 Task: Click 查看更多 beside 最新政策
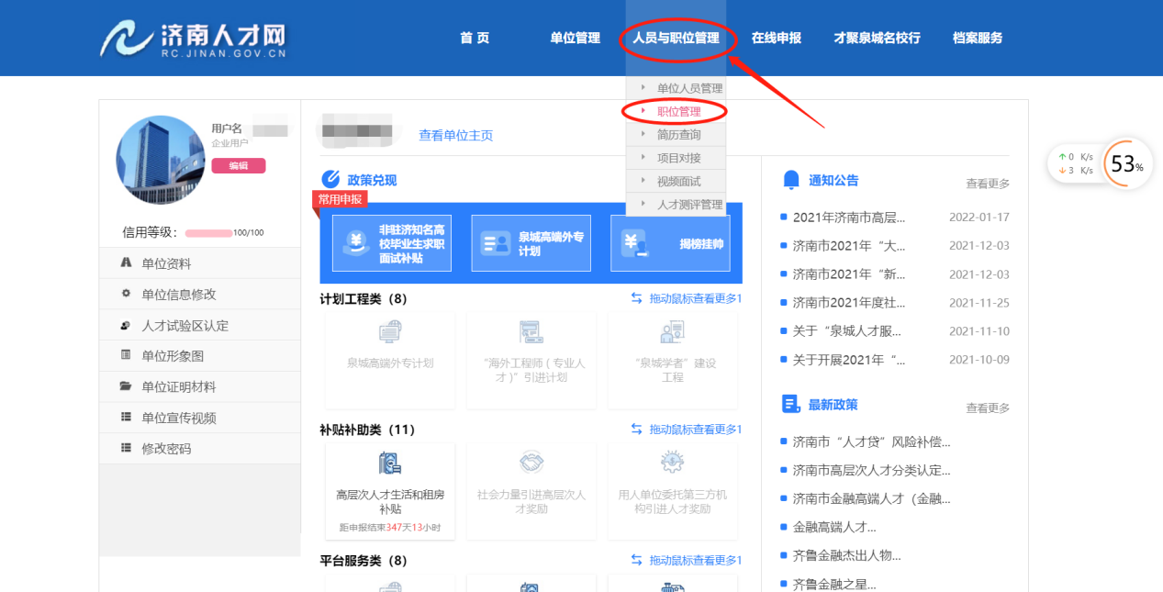click(988, 408)
